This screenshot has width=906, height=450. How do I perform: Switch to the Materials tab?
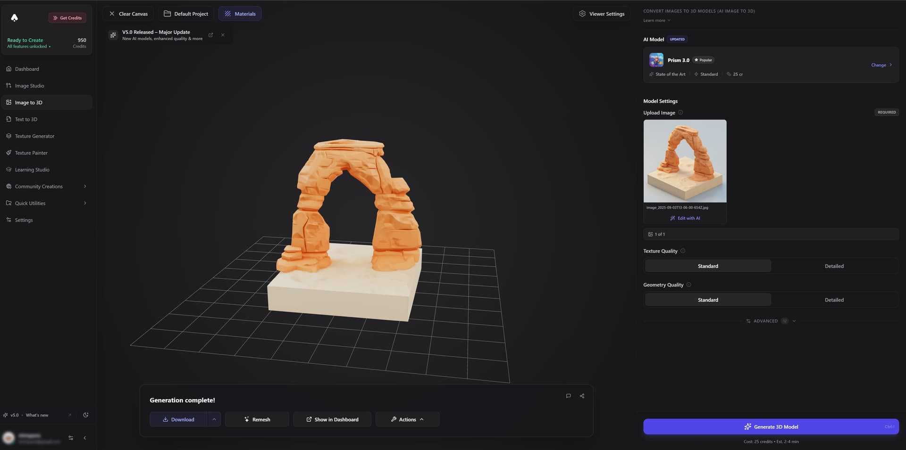pos(240,14)
